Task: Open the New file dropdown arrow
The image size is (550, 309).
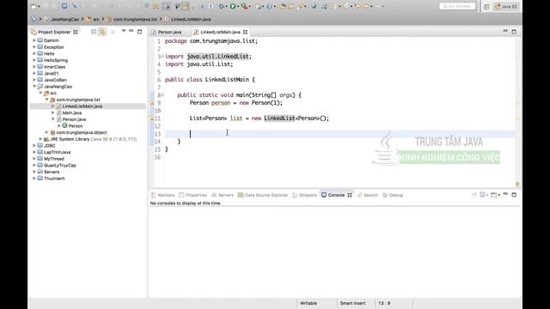Action: (x=39, y=6)
